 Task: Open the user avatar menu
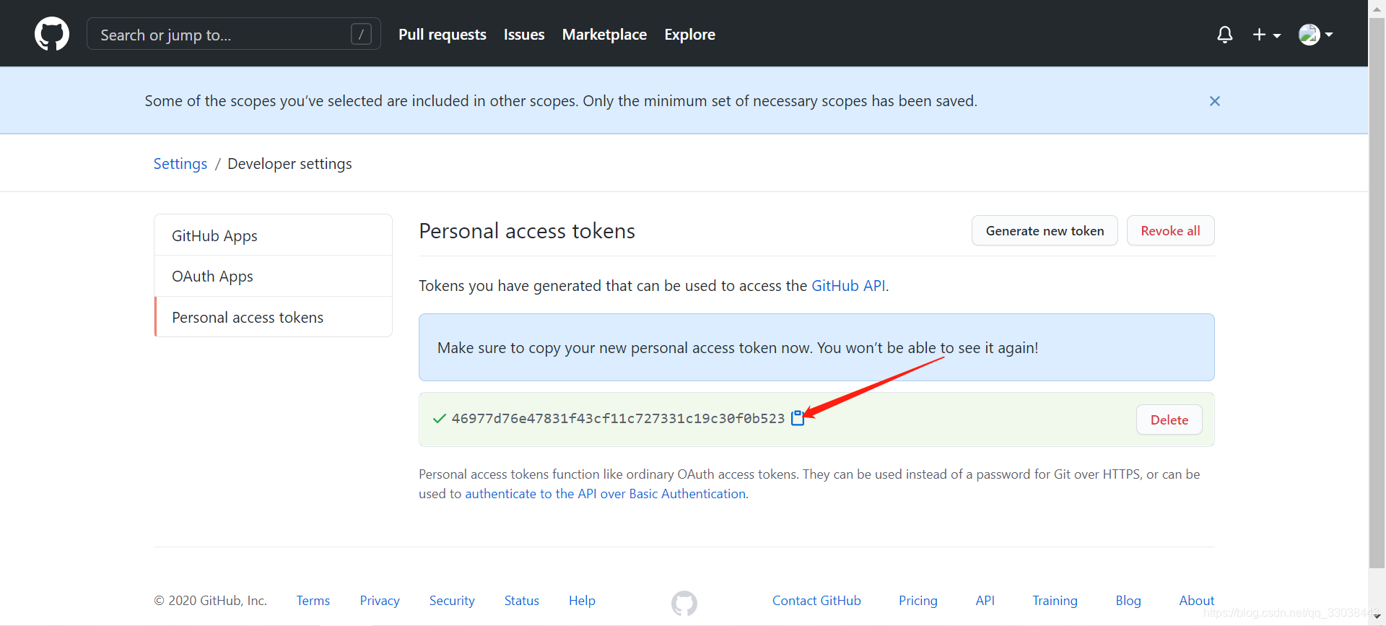click(x=1315, y=35)
